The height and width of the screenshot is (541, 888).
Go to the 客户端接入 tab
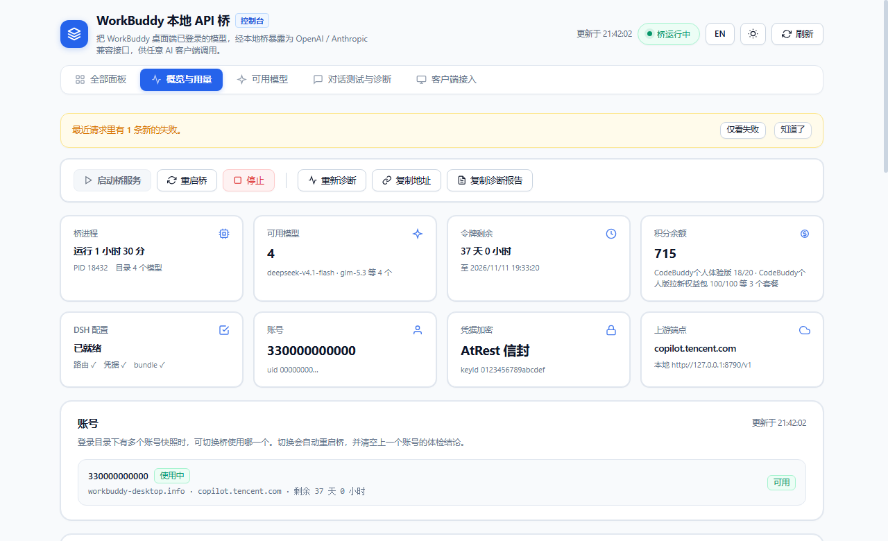click(x=446, y=80)
